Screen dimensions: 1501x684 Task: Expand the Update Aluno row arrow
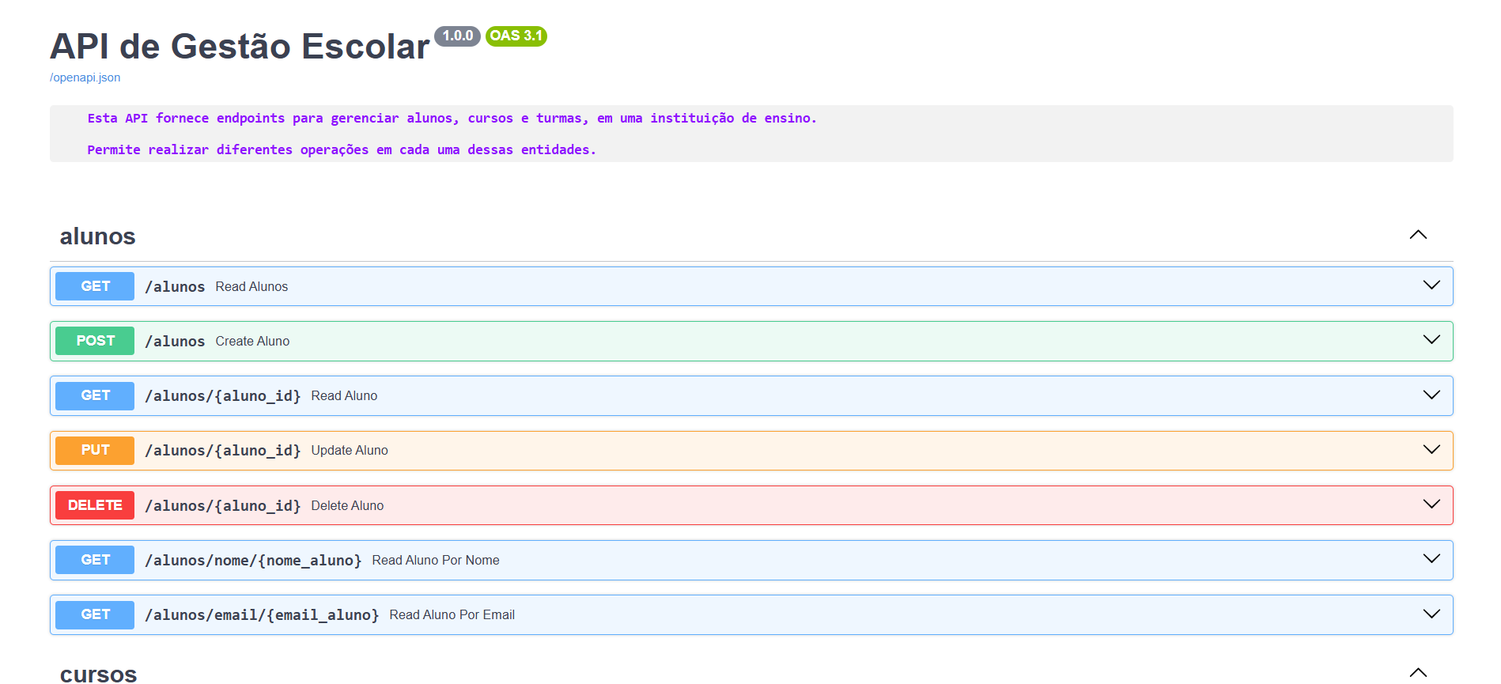point(1431,450)
